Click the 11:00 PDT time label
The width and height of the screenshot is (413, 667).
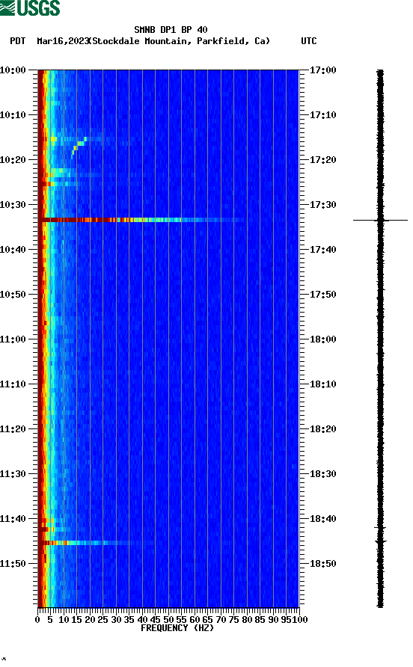[13, 339]
